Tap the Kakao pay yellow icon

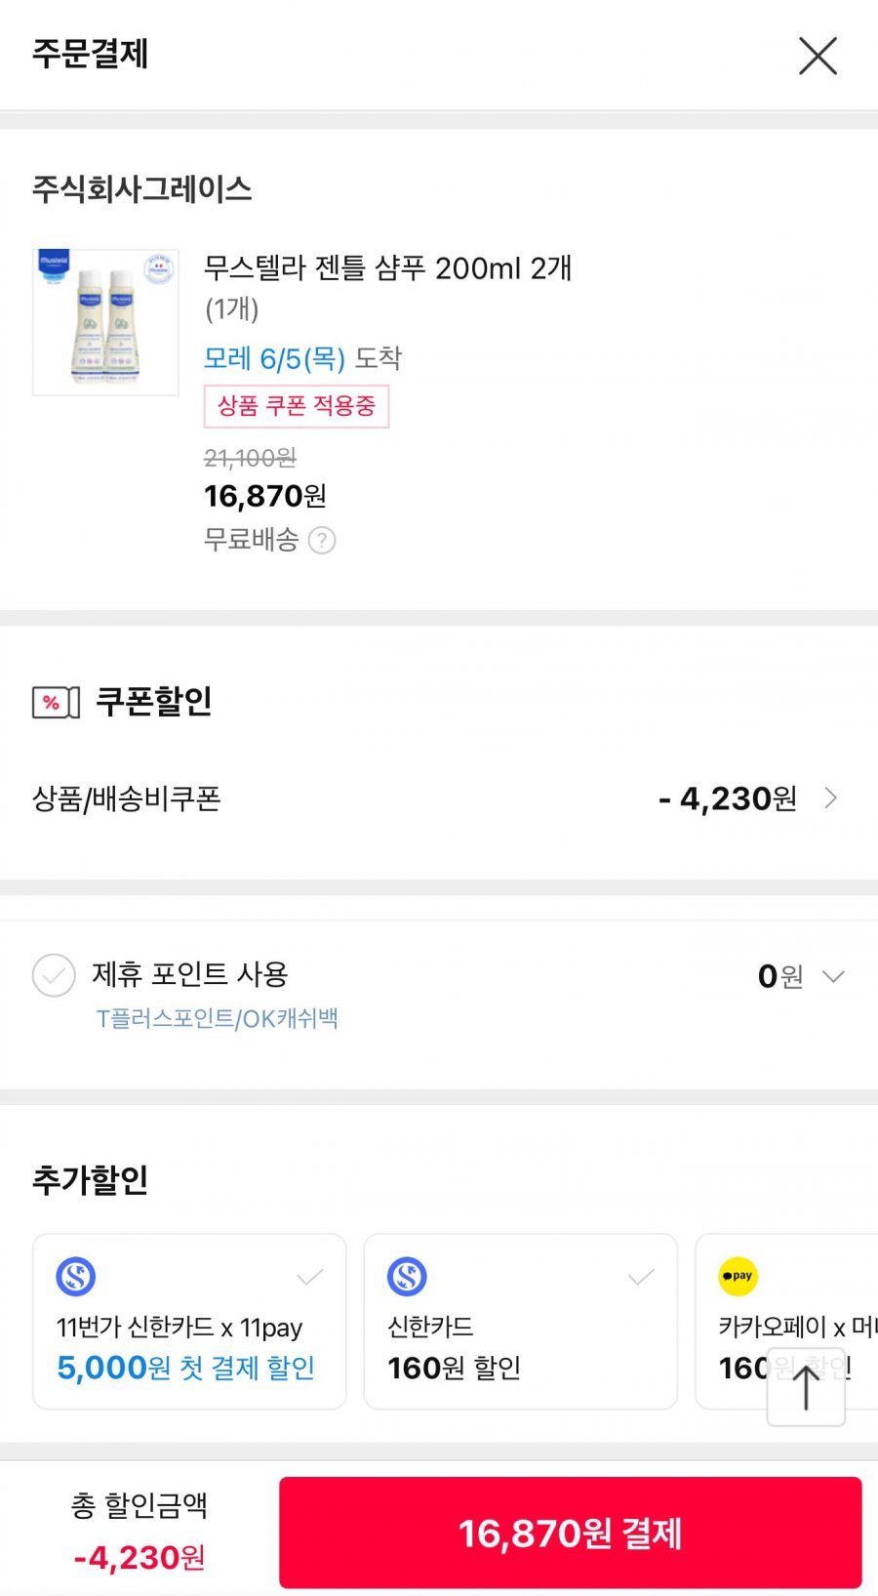point(738,1276)
